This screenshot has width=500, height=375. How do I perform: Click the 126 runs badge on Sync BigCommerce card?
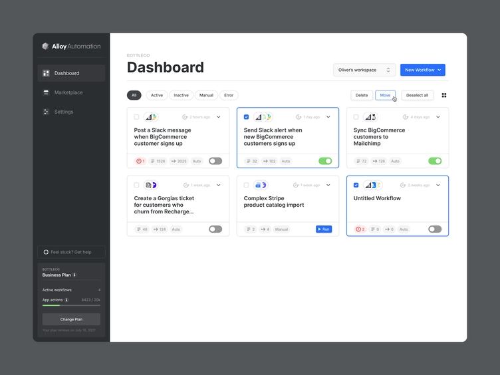pyautogui.click(x=379, y=161)
